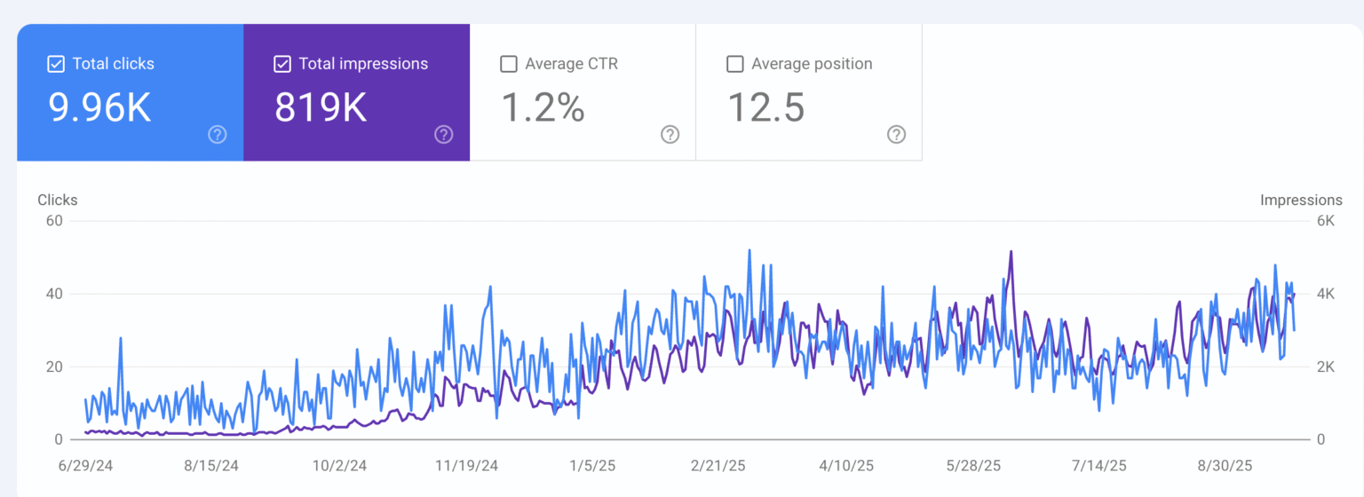Click the 6K impressions axis label
Screen dimensions: 1364x497
[1325, 221]
